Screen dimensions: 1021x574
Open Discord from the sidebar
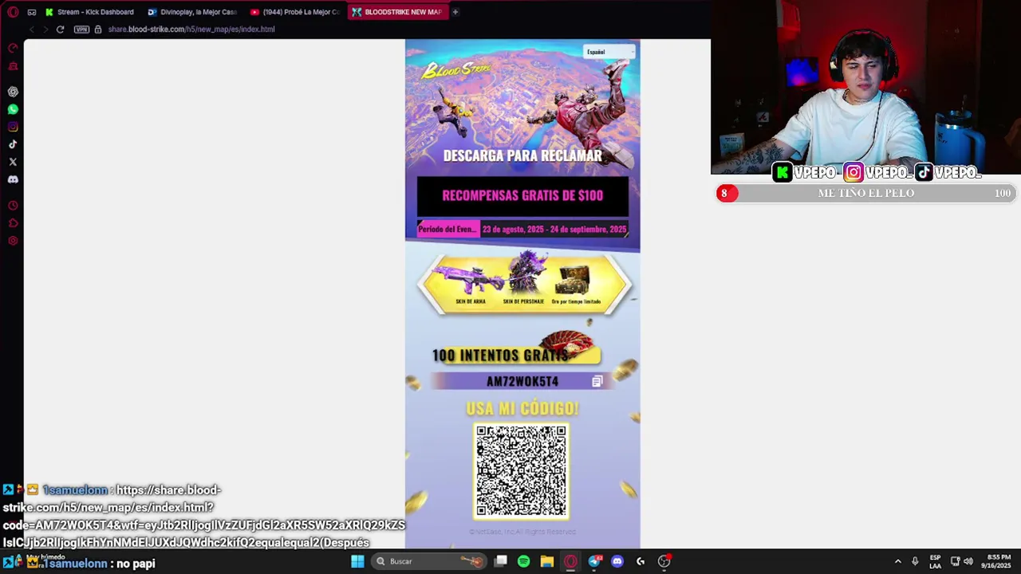coord(13,179)
